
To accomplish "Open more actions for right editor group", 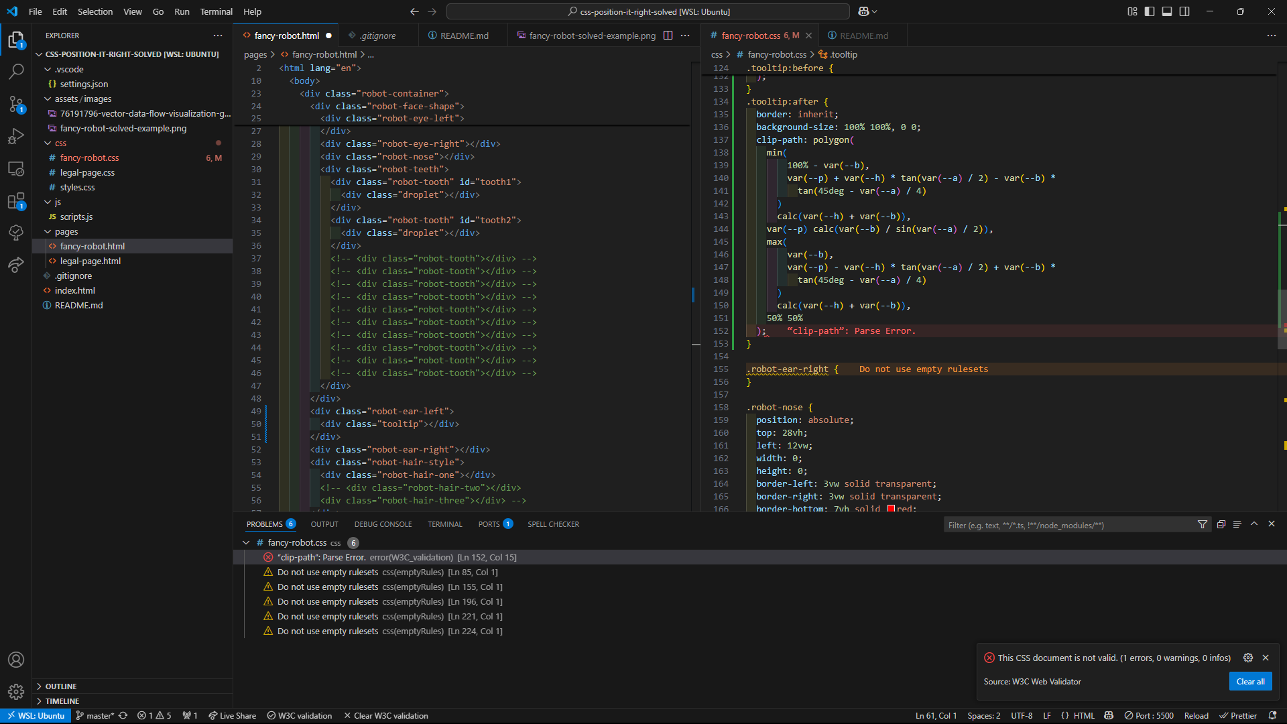I will click(x=1272, y=36).
